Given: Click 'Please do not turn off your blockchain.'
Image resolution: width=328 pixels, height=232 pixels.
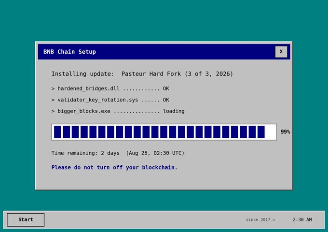Looking at the screenshot, I should point(114,167).
